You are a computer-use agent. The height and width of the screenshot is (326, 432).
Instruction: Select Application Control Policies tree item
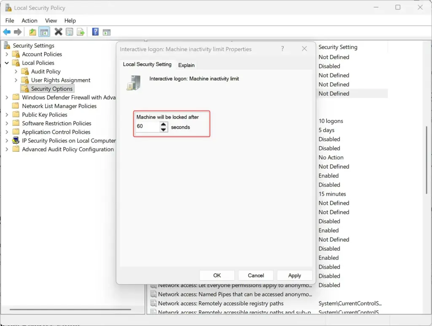pyautogui.click(x=56, y=132)
